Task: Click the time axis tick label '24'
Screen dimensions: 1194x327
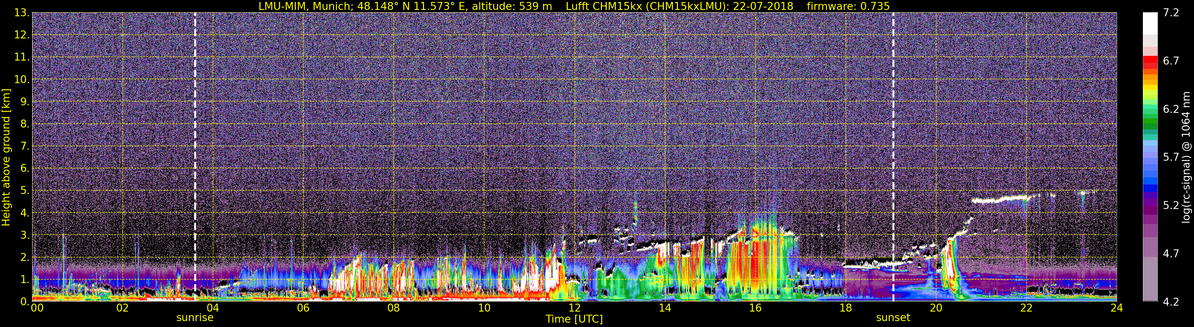Action: [1116, 308]
